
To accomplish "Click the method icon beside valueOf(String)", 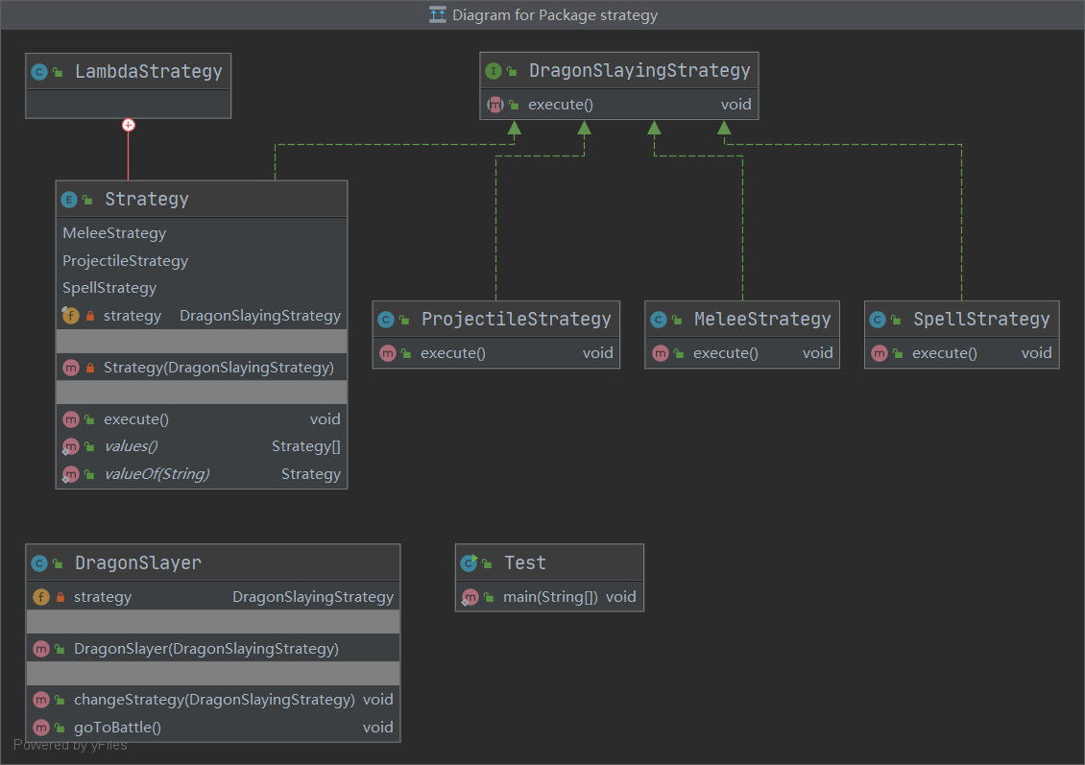I will [71, 474].
